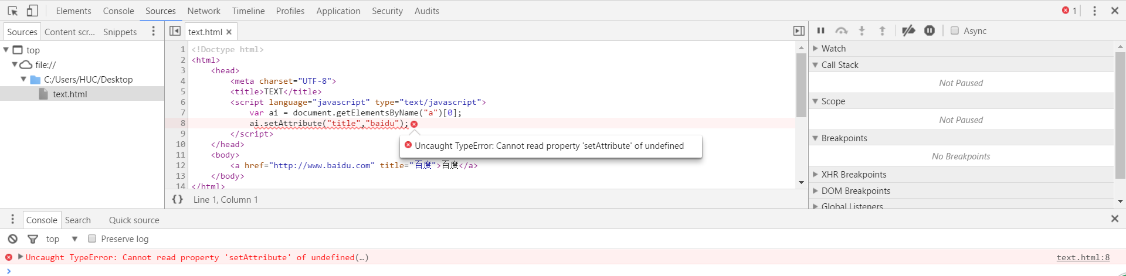Open the top context dropdown in console
Viewport: 1126px width, 276px height.
click(62, 239)
